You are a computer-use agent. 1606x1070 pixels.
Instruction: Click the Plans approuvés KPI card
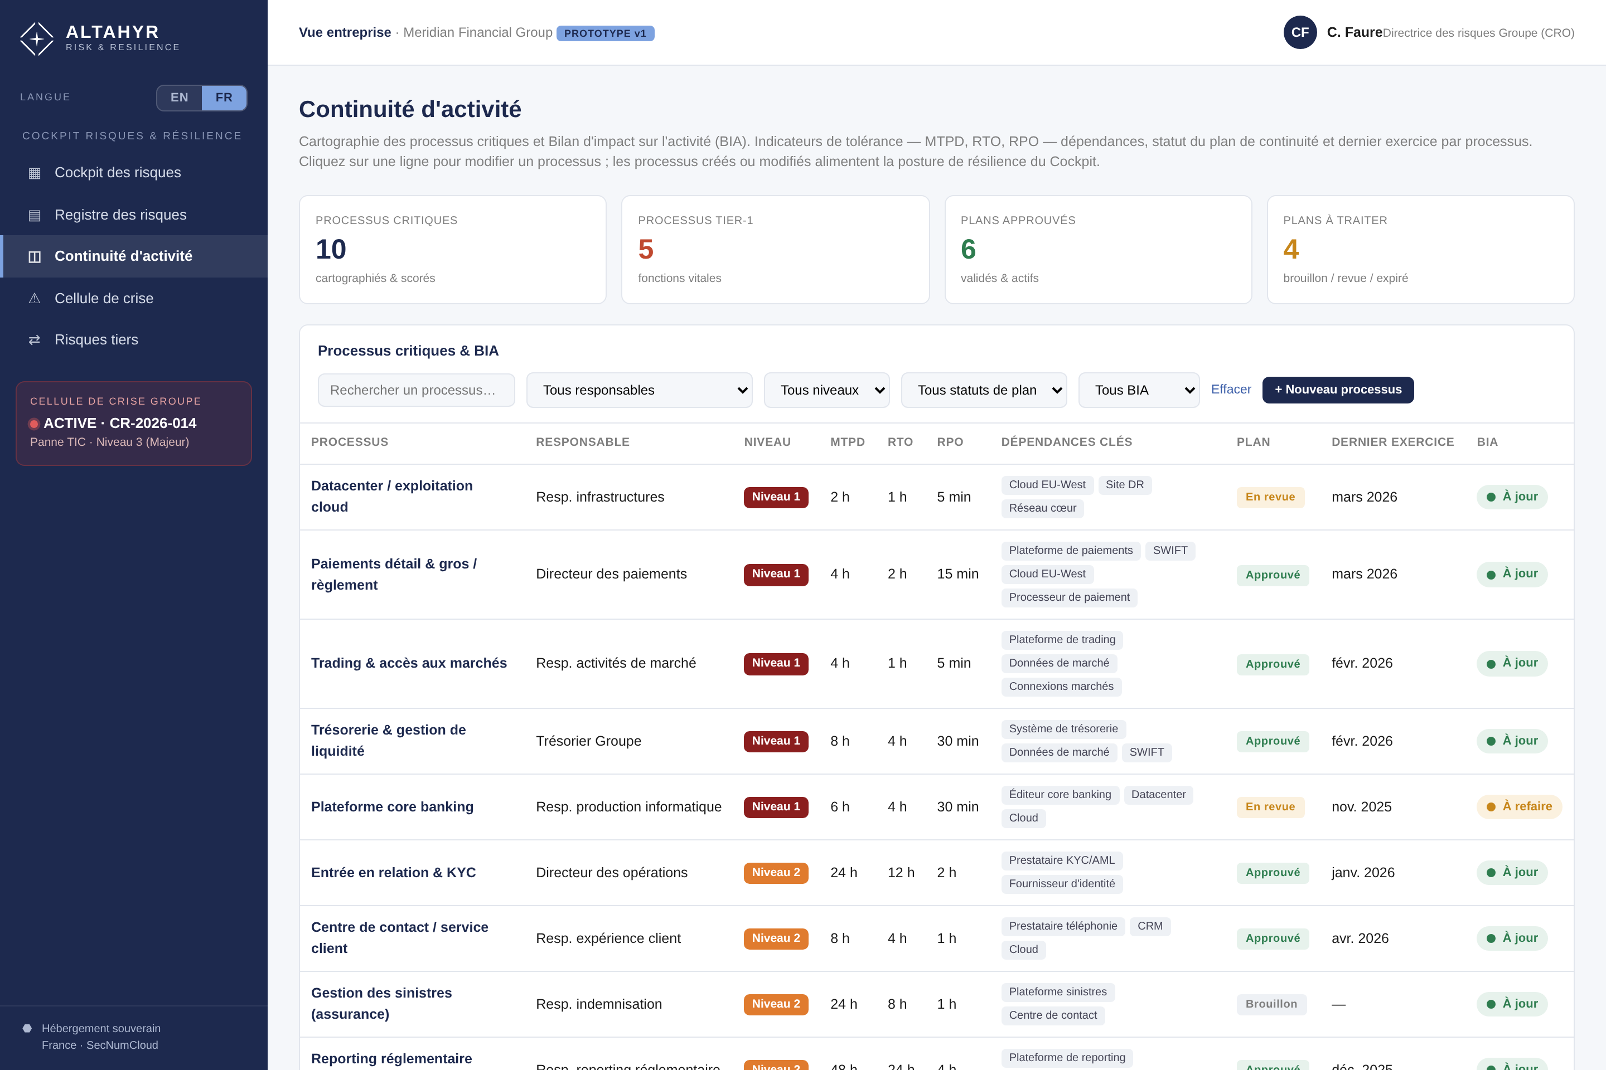click(1098, 250)
